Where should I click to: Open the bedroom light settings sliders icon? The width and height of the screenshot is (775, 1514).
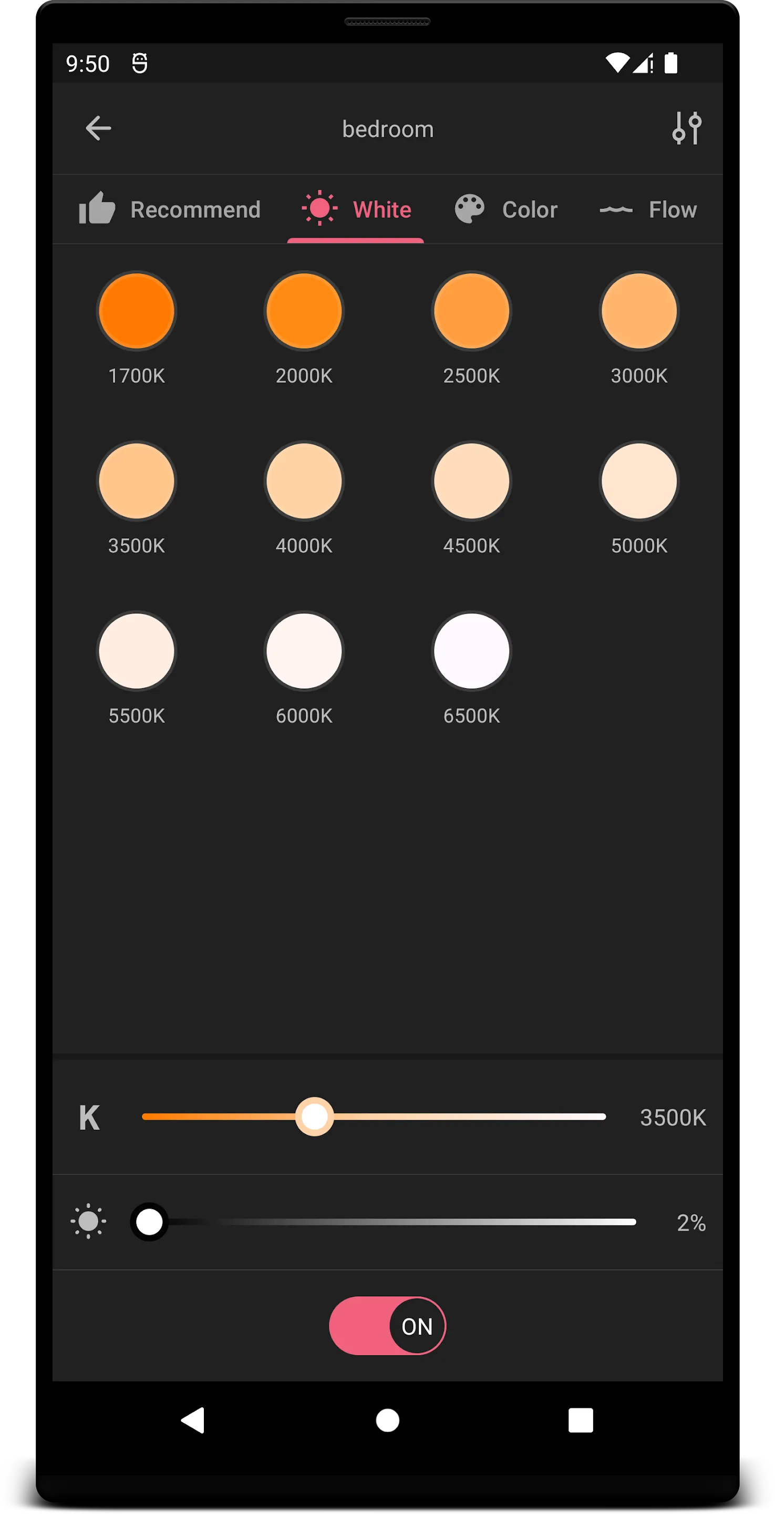(686, 128)
